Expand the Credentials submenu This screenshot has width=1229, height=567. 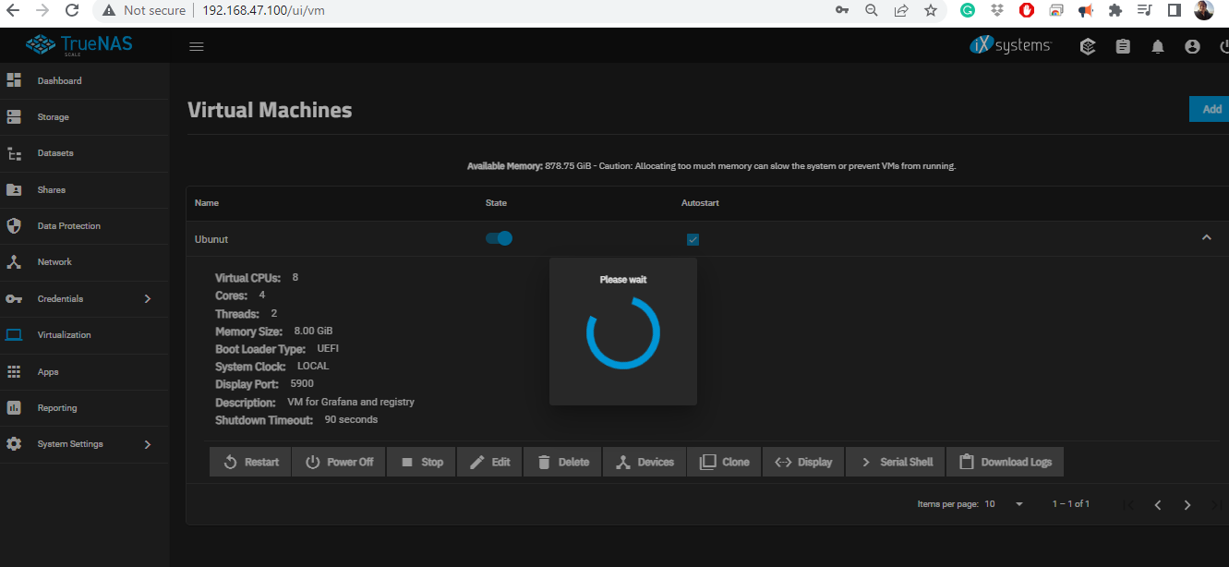point(147,298)
